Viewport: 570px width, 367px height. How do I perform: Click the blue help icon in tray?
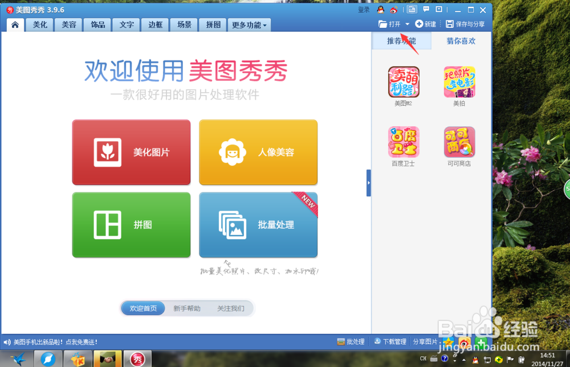[x=445, y=358]
